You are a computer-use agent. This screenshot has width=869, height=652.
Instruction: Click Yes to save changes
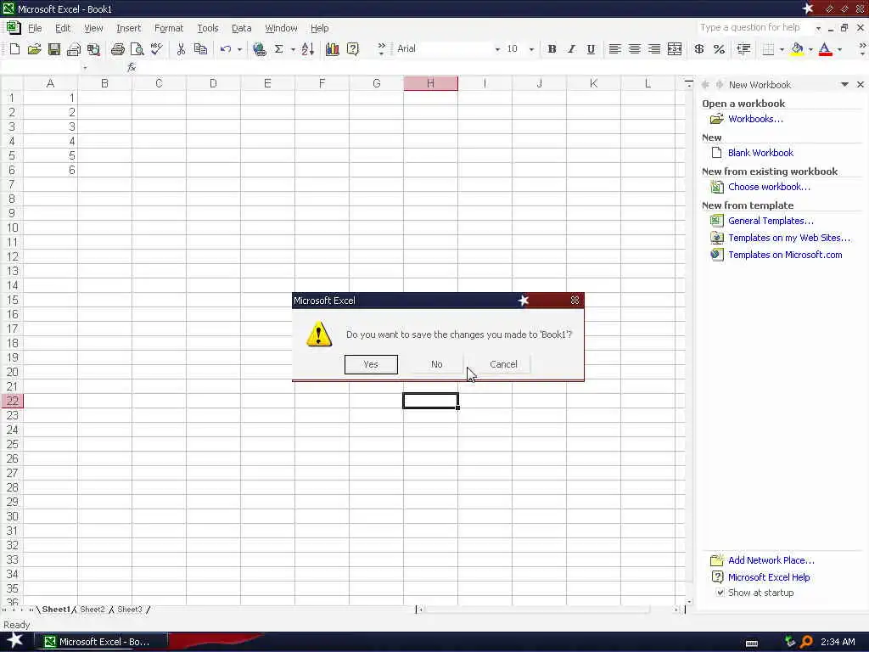371,364
